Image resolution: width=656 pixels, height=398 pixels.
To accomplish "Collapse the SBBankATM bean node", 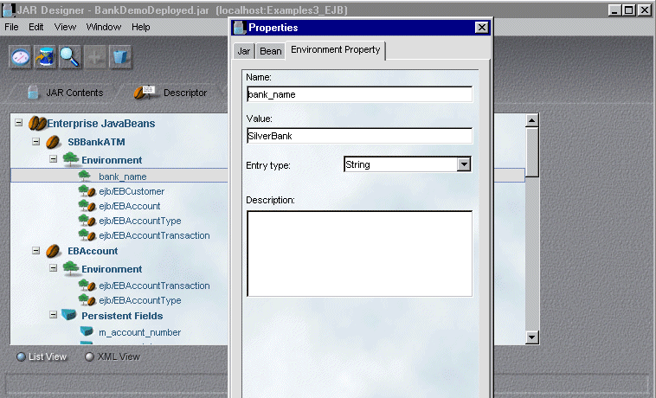I will click(36, 141).
